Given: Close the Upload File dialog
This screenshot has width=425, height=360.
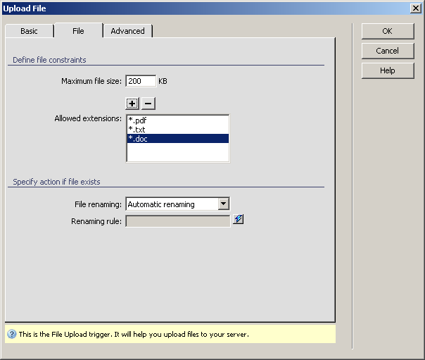Looking at the screenshot, I should (x=416, y=8).
